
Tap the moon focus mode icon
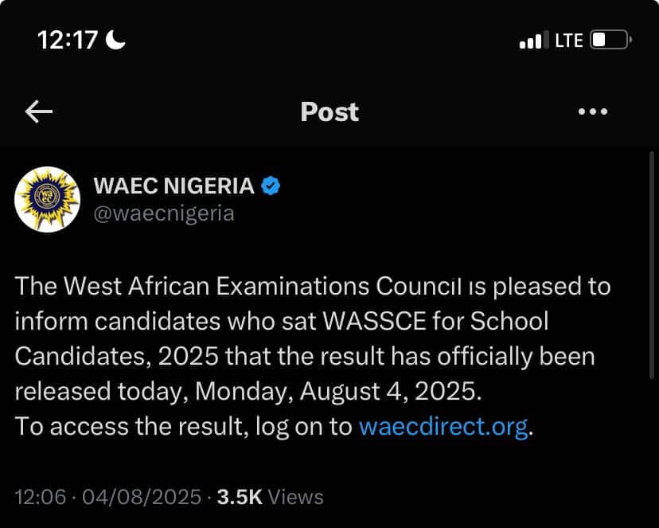(115, 40)
